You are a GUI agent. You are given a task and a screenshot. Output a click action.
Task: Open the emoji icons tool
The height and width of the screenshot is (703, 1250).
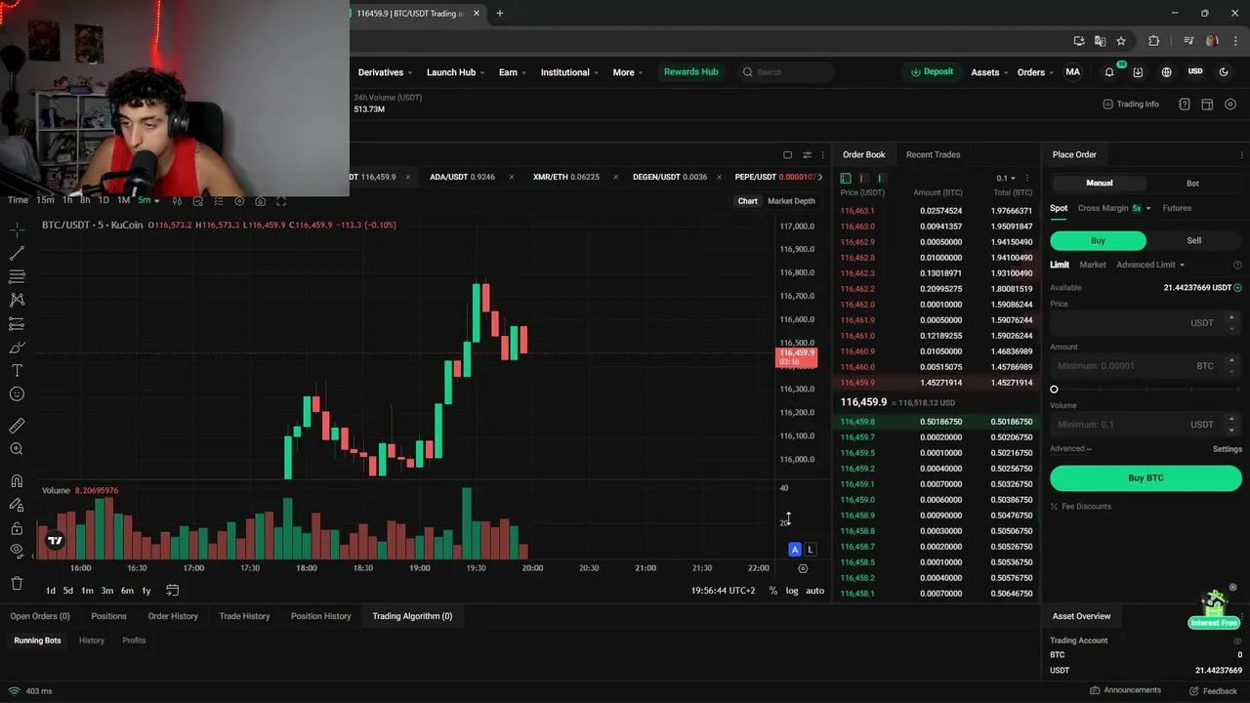[17, 393]
